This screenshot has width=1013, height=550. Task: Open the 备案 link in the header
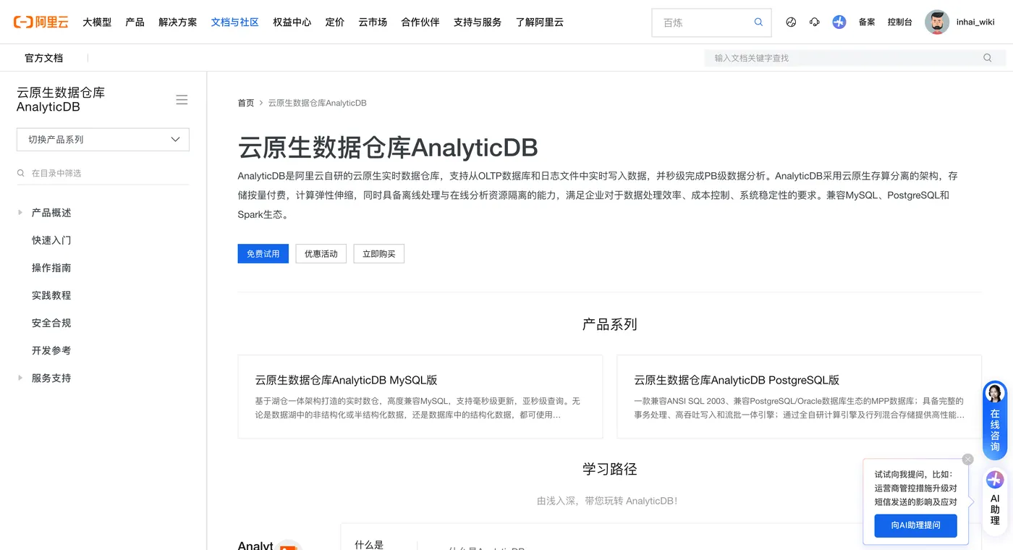click(867, 22)
